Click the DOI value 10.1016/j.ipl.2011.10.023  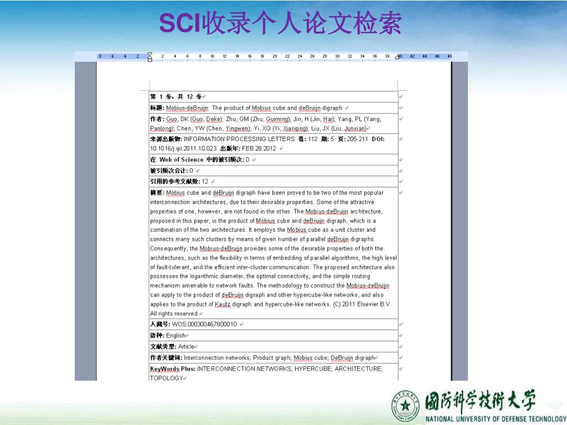tap(183, 148)
